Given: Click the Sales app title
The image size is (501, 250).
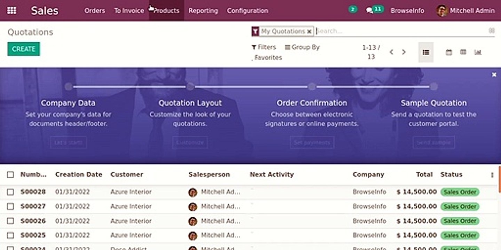Looking at the screenshot, I should click(x=45, y=11).
